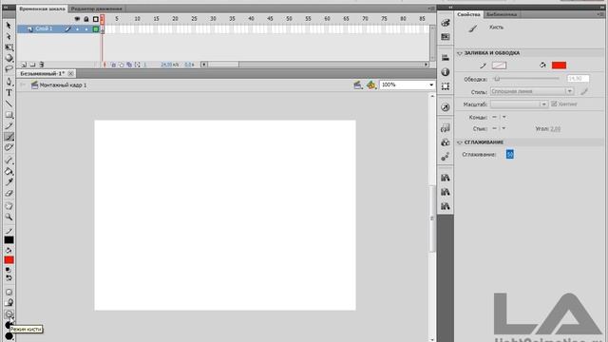The width and height of the screenshot is (608, 342).
Task: Click the Монтажный кадр 1 scene label
Action: [63, 85]
